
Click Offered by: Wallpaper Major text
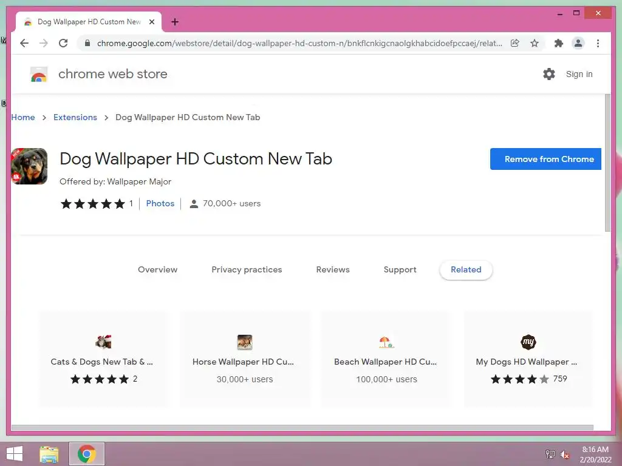[115, 181]
